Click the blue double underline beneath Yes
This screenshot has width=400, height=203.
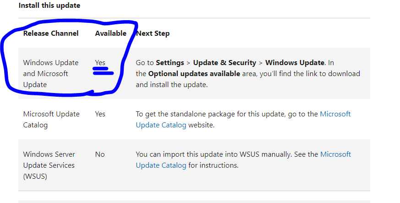coord(103,71)
